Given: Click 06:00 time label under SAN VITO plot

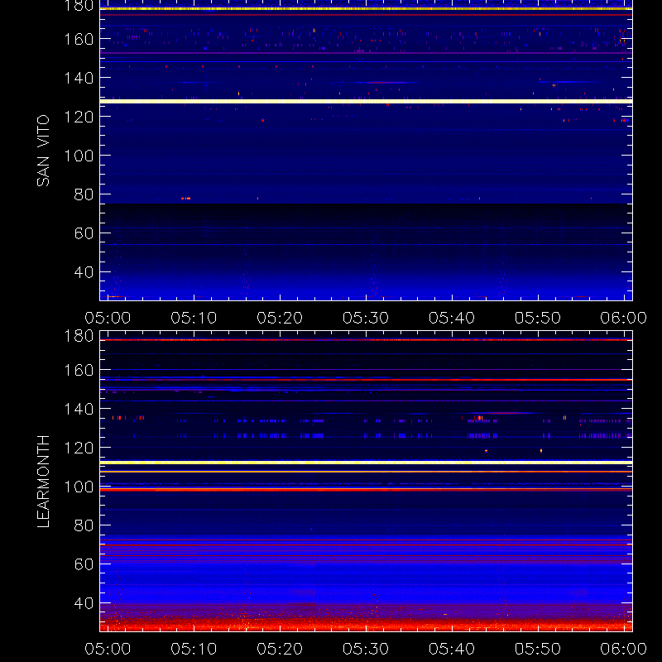Looking at the screenshot, I should pos(624,318).
